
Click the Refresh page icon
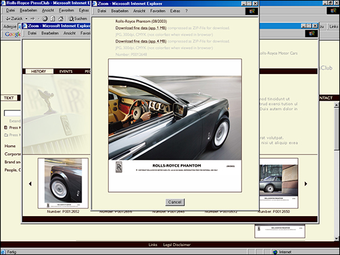pyautogui.click(x=53, y=19)
